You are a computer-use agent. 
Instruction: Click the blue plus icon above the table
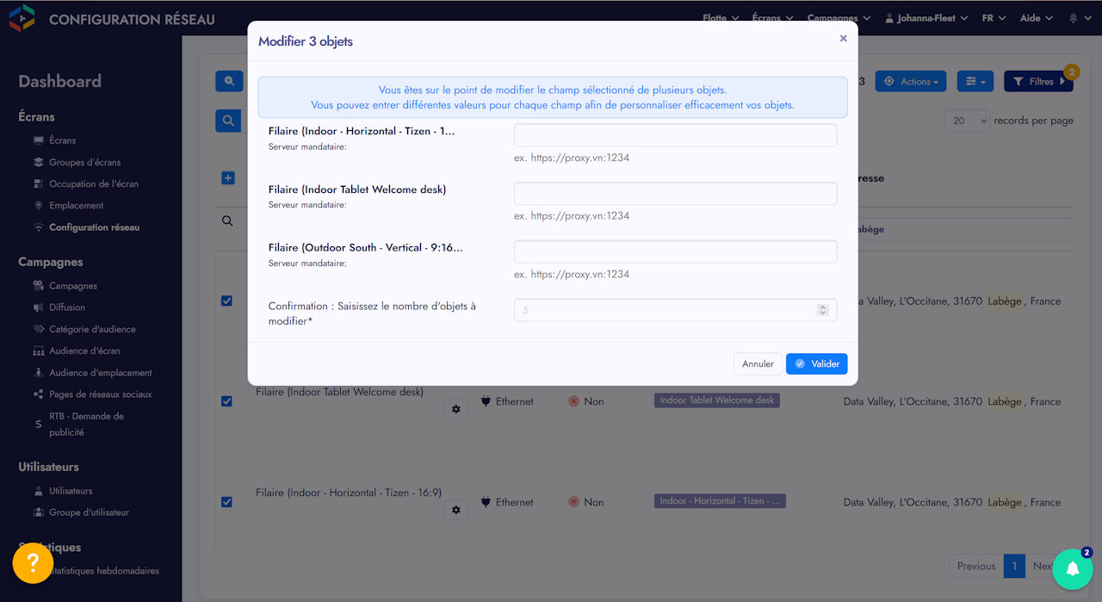tap(228, 178)
